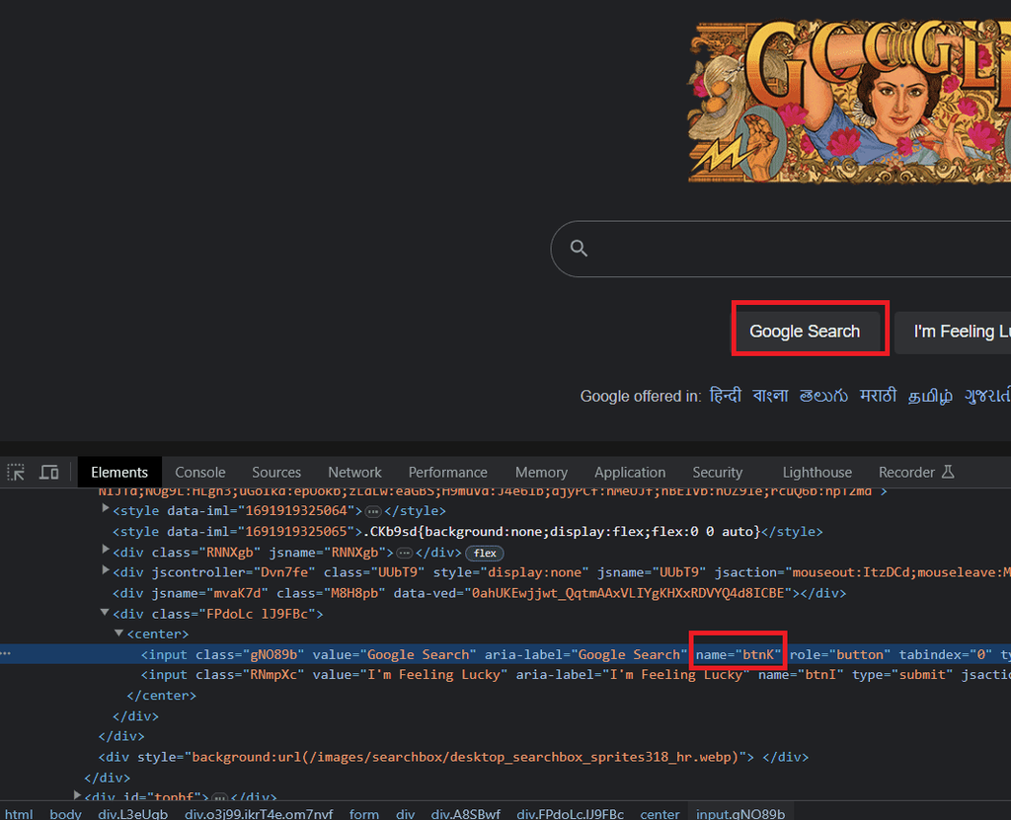
Task: Open the Performance tab
Action: pos(447,472)
